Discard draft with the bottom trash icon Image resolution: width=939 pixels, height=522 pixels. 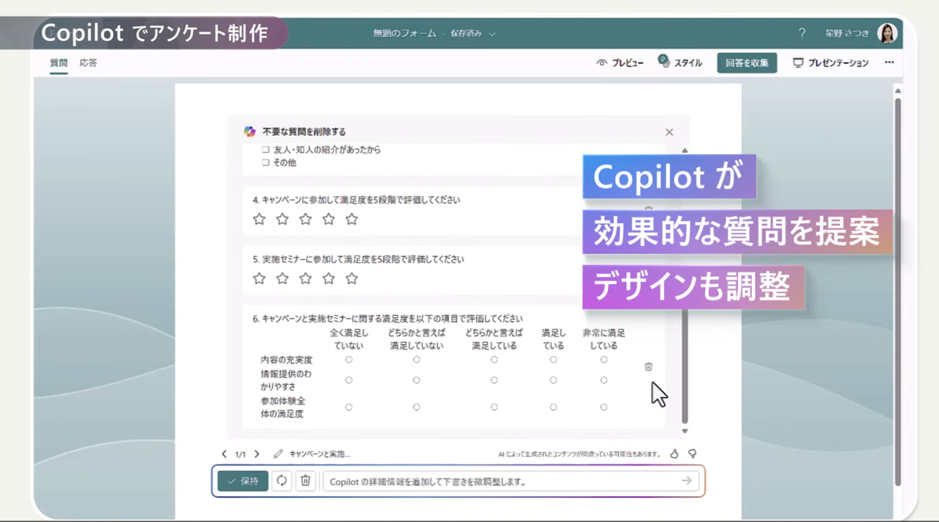tap(306, 481)
